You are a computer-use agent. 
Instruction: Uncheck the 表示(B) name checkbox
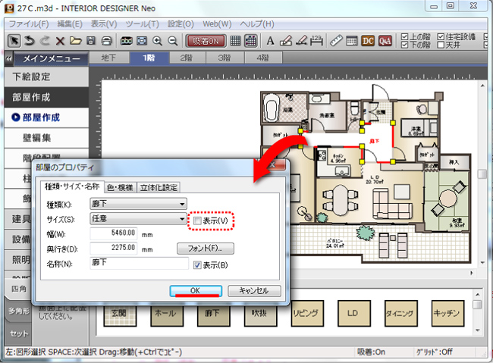197,264
